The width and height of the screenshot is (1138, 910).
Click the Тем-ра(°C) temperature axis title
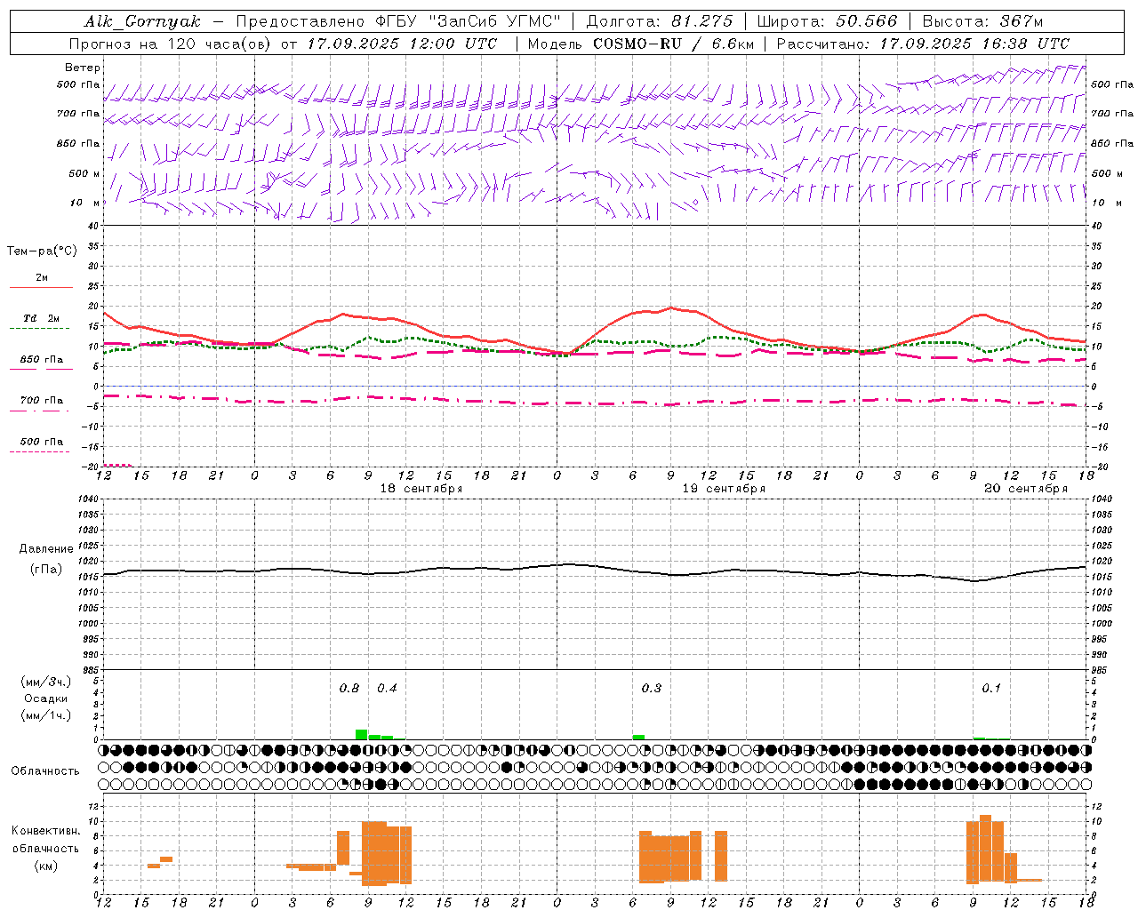42,251
